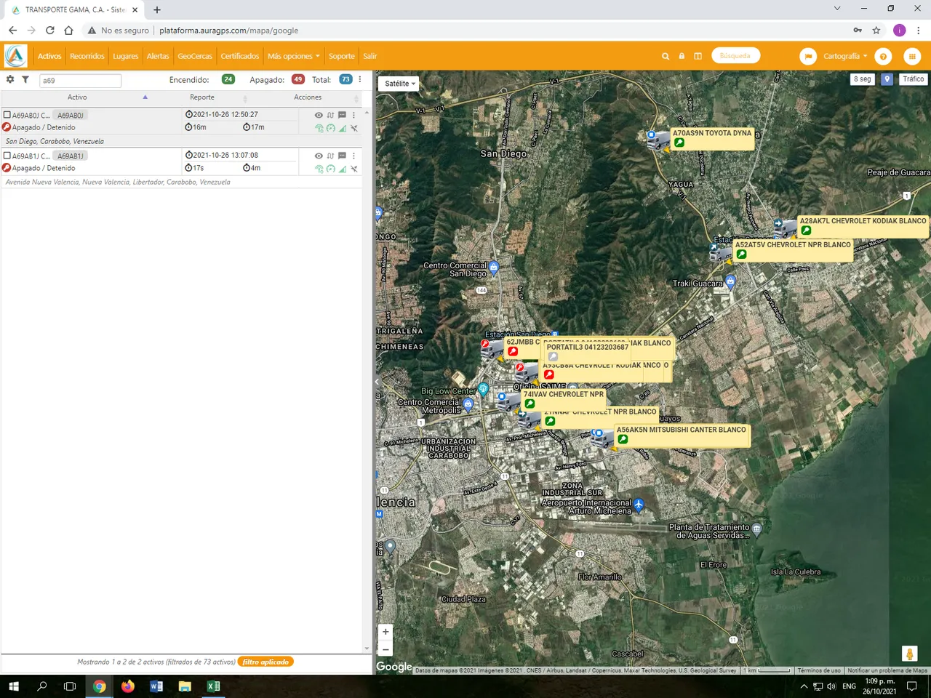This screenshot has width=931, height=698.
Task: Open the message icon for A69AB1J
Action: 342,156
